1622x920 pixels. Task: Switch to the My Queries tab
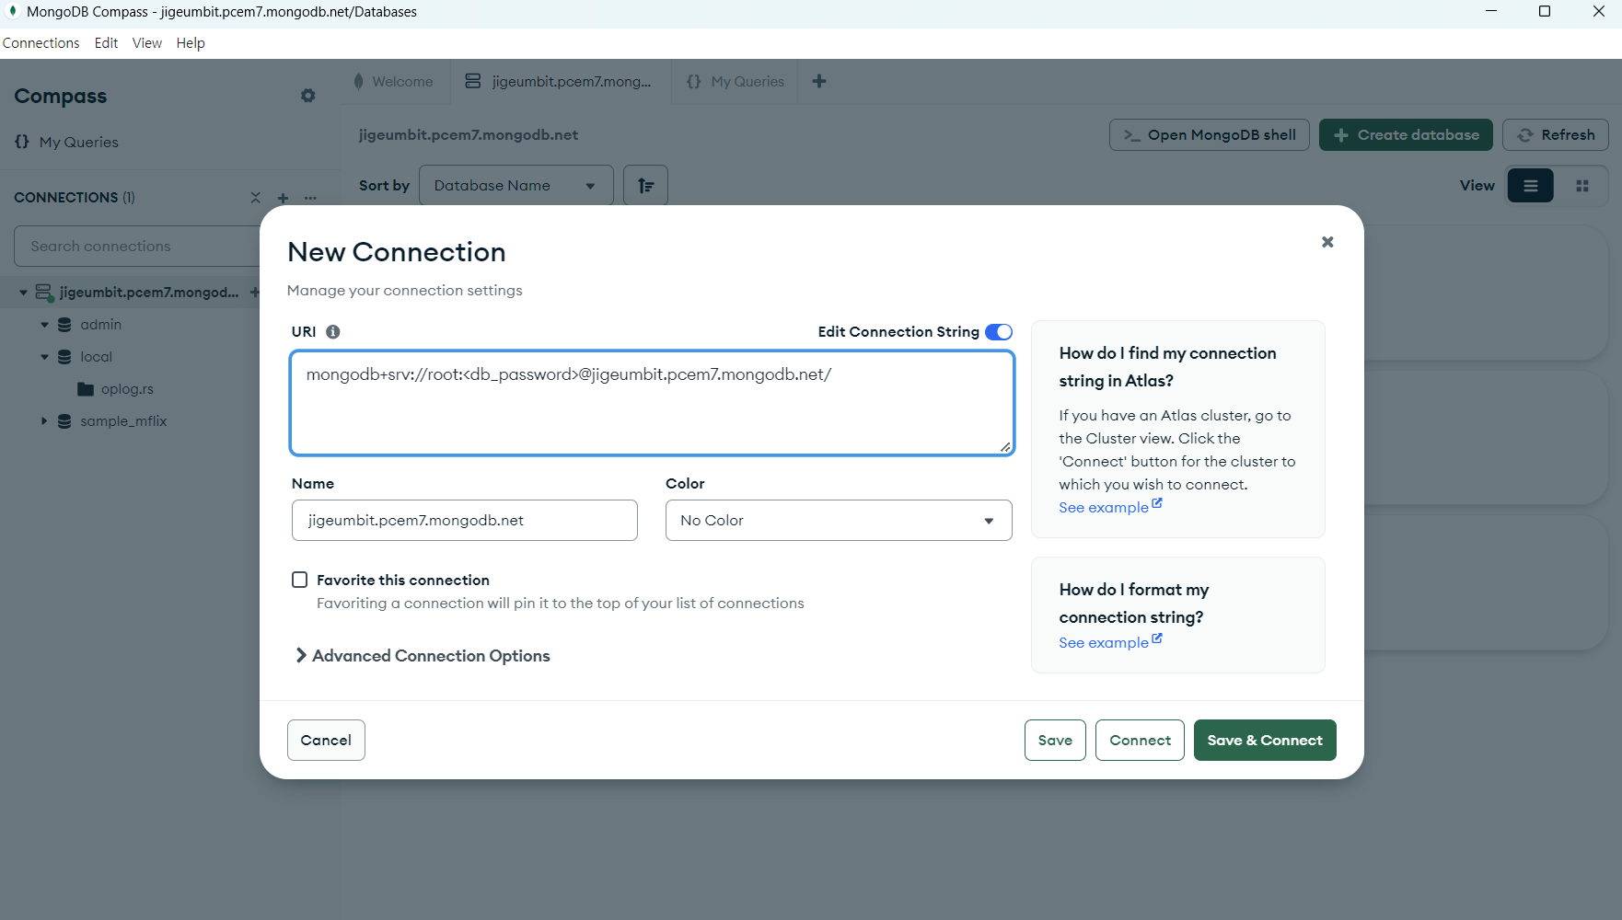tap(736, 81)
